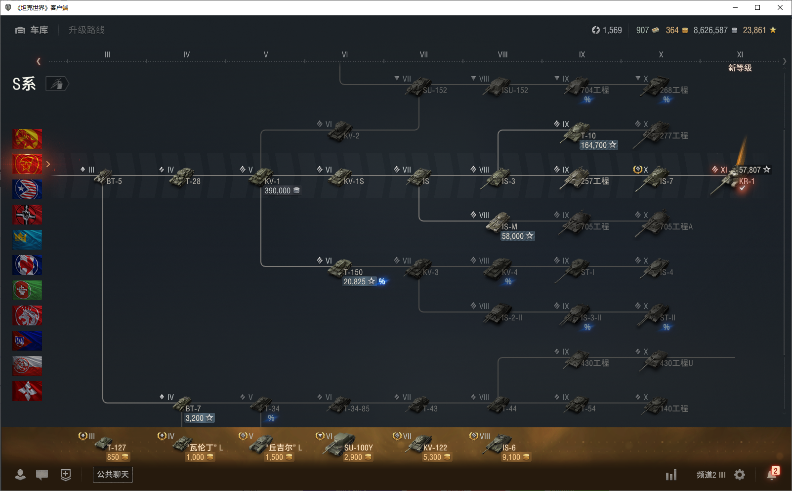Expand the arrow beside the USSR flag
This screenshot has width=792, height=491.
(x=48, y=164)
